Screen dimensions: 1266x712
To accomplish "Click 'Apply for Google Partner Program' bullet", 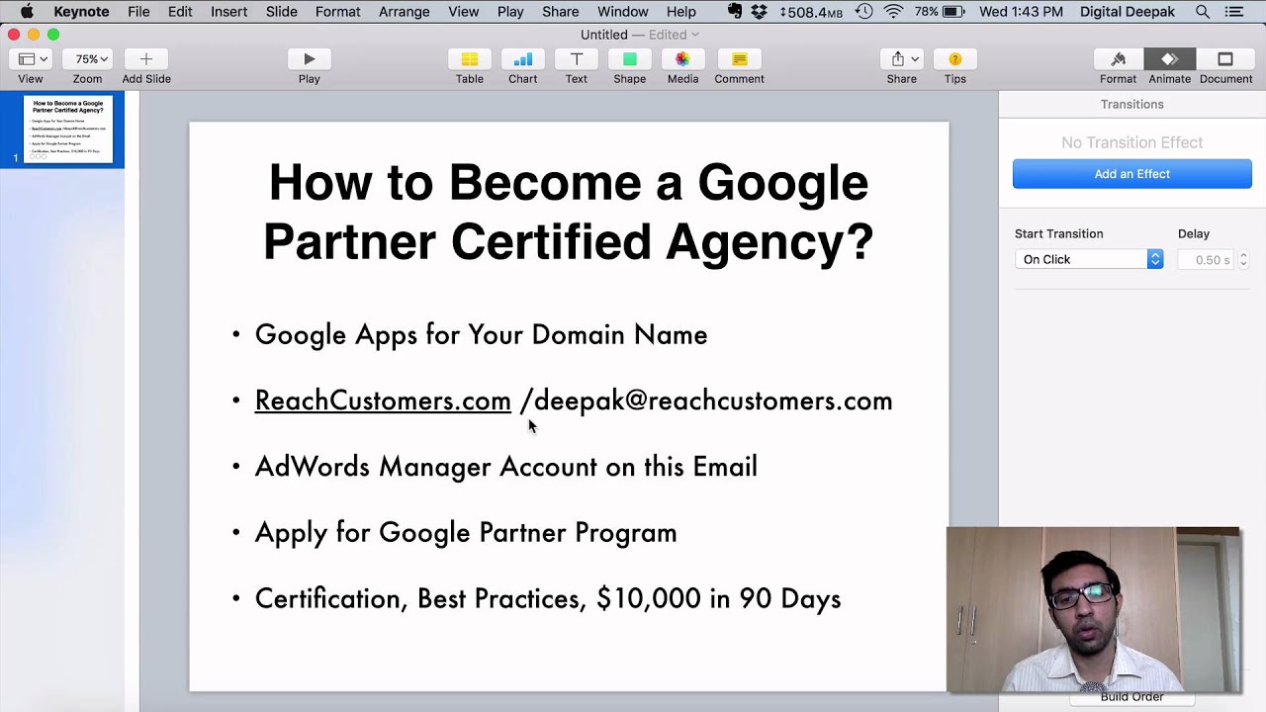I will [x=466, y=532].
